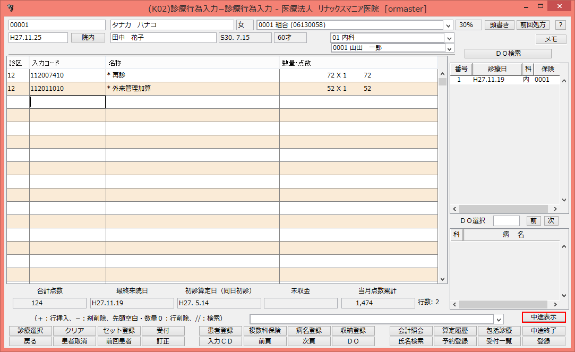Open 収納登録 payment registration
This screenshot has height=352, width=575.
tap(353, 330)
